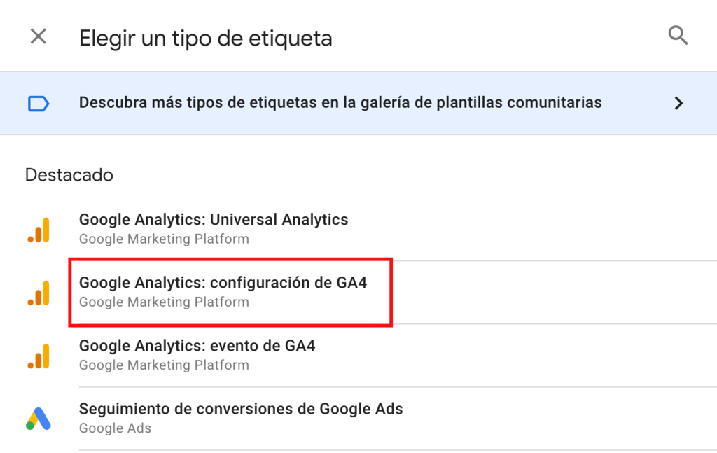Close the tag type chooser panel
The width and height of the screenshot is (717, 453).
[x=39, y=36]
